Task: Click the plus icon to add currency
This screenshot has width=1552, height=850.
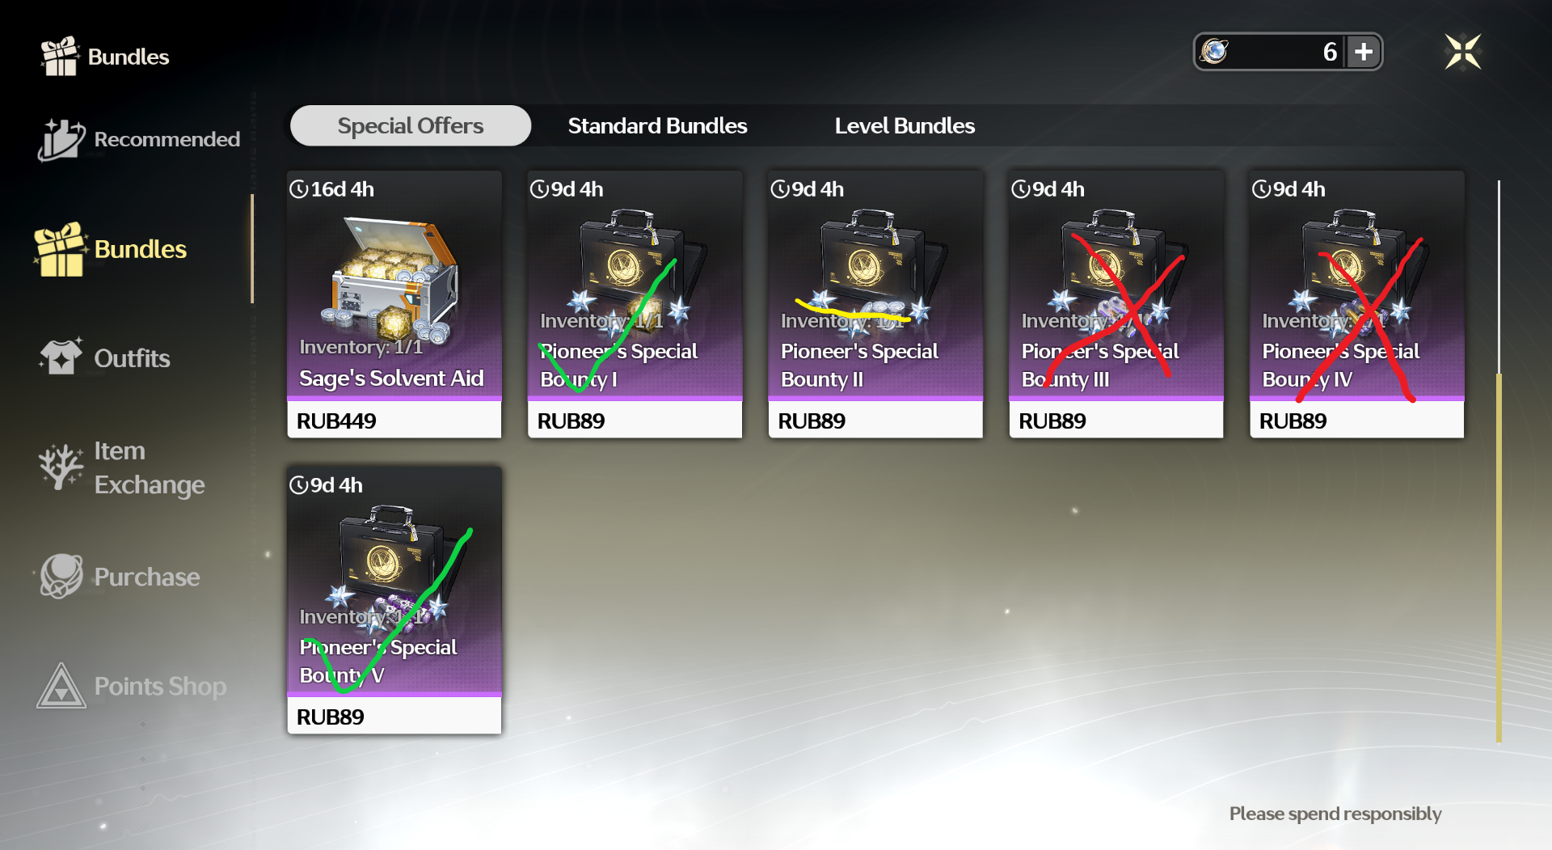Action: (x=1364, y=52)
